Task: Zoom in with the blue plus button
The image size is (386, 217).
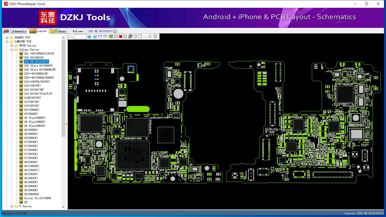Action: (89, 37)
